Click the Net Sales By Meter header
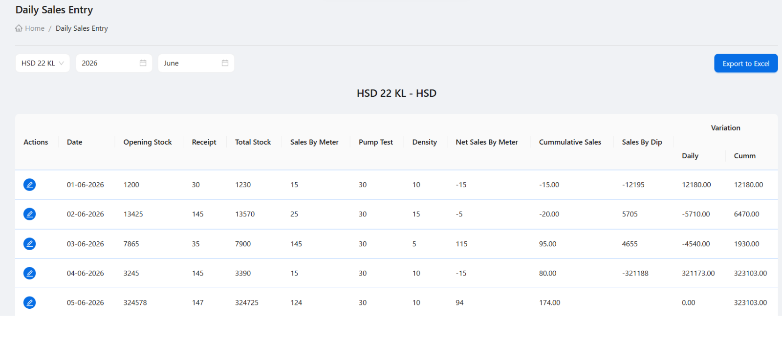782x342 pixels. [x=487, y=142]
